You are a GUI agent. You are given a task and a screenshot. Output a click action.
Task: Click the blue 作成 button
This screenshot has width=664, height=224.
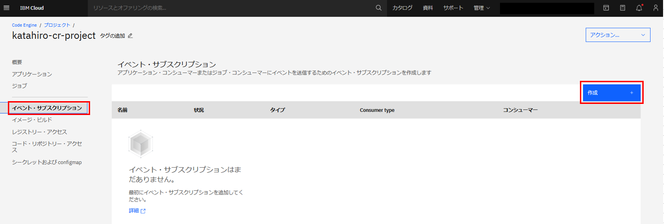tap(611, 93)
